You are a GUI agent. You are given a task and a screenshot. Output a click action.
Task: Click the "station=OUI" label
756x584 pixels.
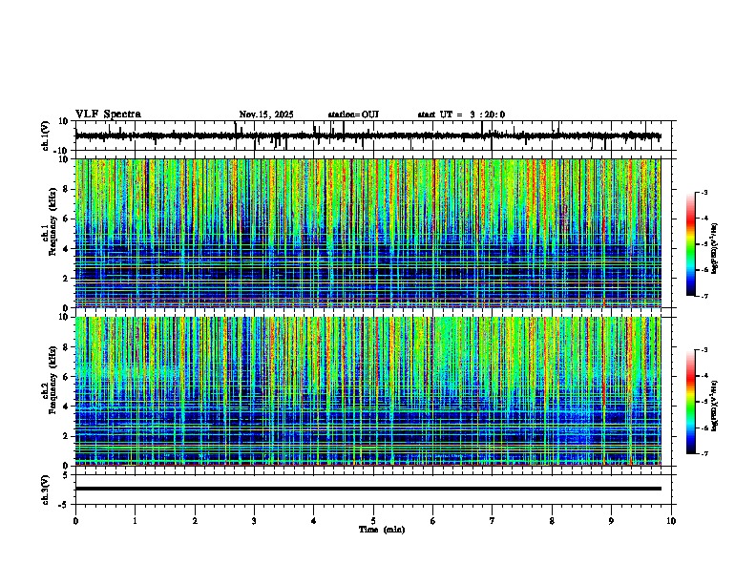tap(353, 115)
